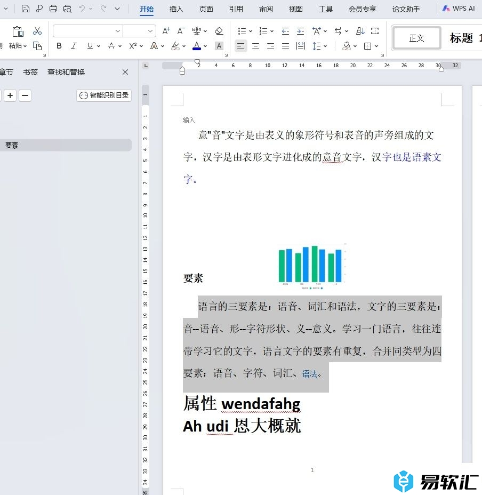Image resolution: width=482 pixels, height=495 pixels.
Task: Open the borders dropdown arrow
Action: click(376, 46)
